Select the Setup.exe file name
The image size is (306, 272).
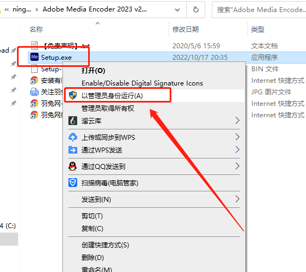(56, 58)
